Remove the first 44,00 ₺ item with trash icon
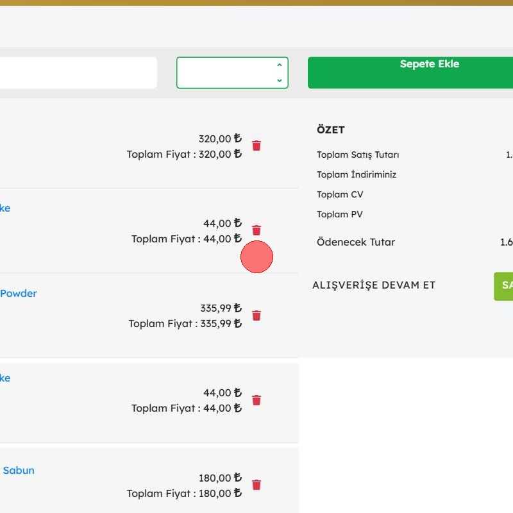Viewport: 513px width, 513px height. point(256,230)
